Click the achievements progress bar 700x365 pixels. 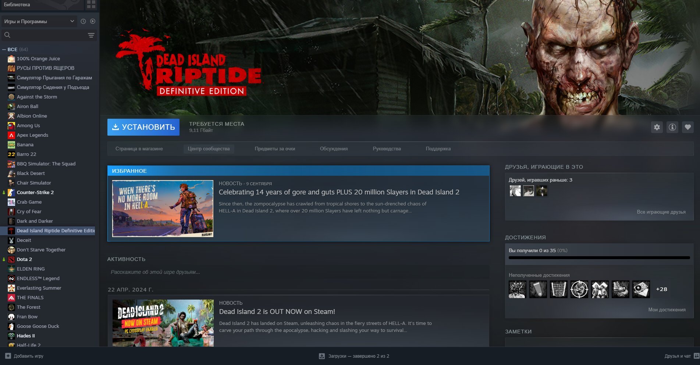599,258
